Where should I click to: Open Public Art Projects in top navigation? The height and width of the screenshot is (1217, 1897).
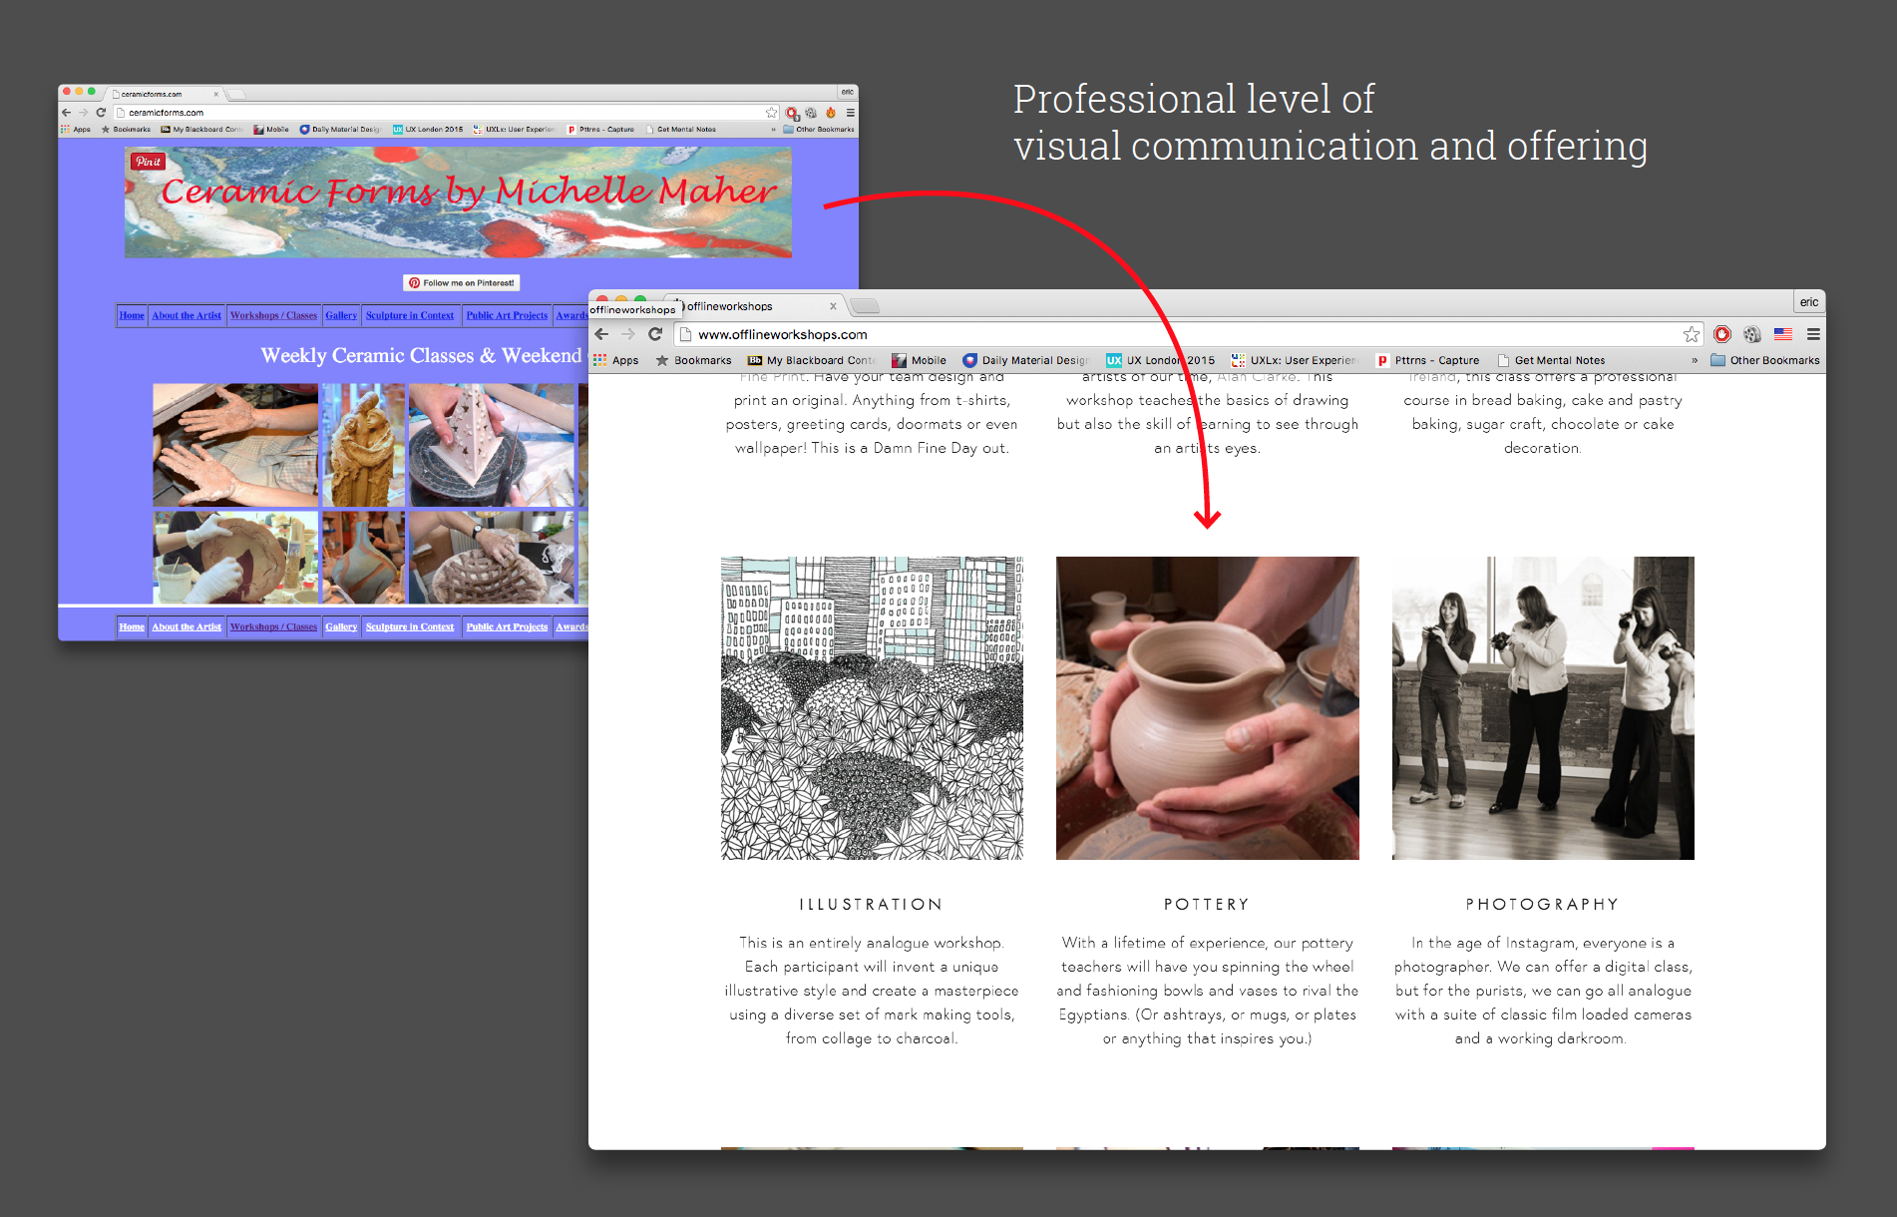point(507,315)
